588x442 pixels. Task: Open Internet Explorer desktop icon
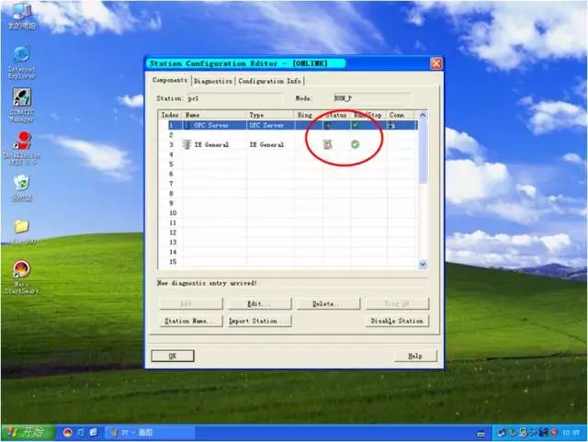(x=21, y=55)
